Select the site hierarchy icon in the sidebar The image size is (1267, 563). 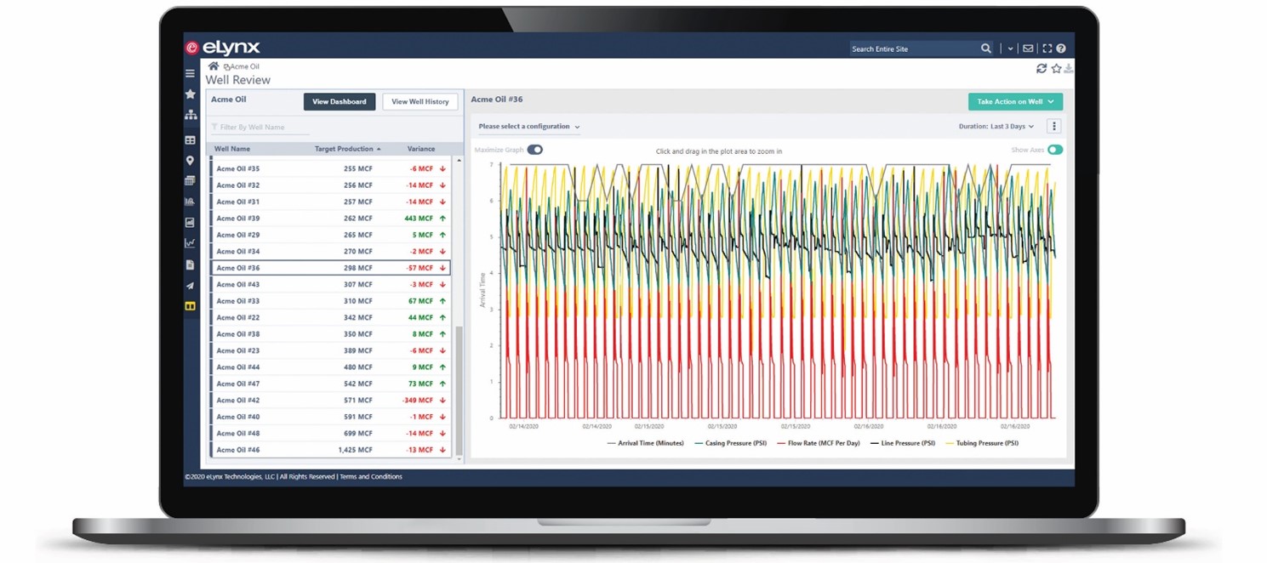tap(191, 116)
